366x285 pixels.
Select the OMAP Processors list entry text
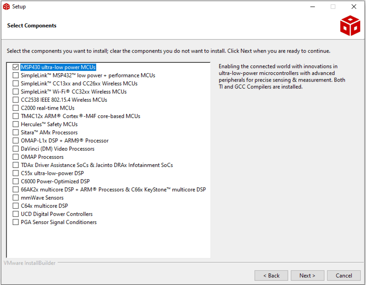point(42,157)
